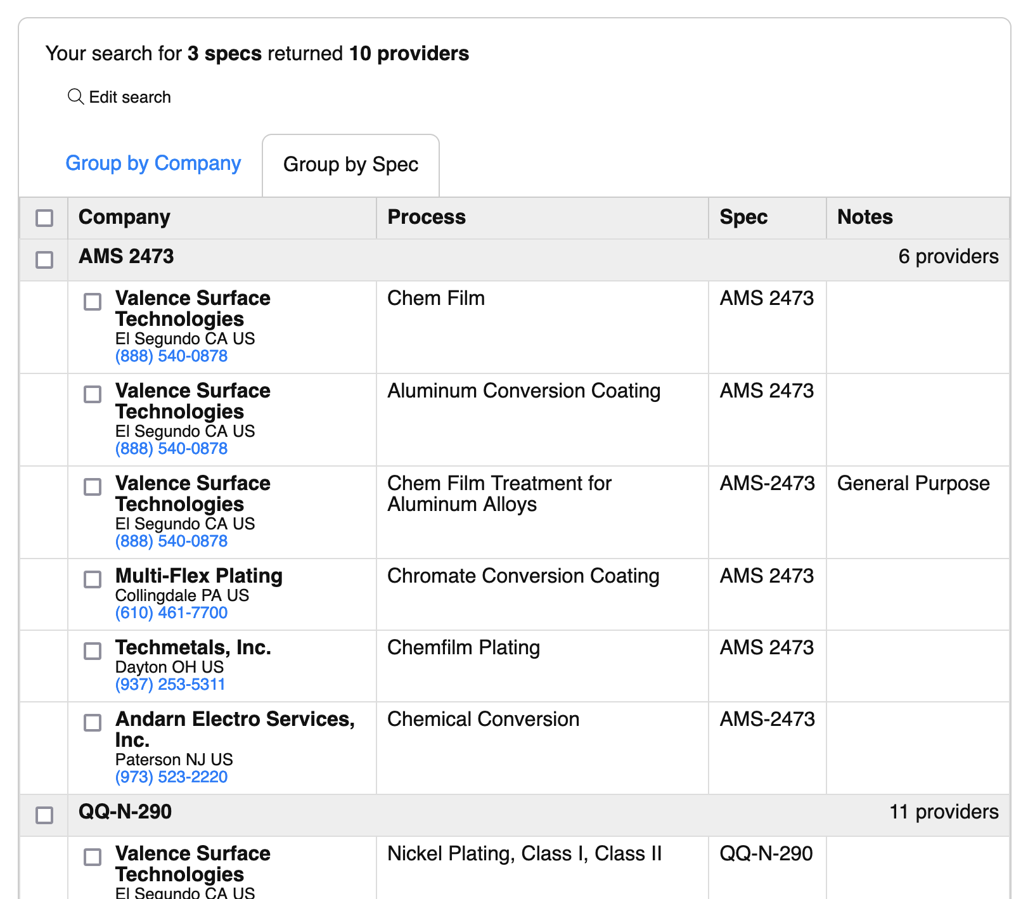Check the Multi-Flex Plating row checkbox

(x=93, y=579)
